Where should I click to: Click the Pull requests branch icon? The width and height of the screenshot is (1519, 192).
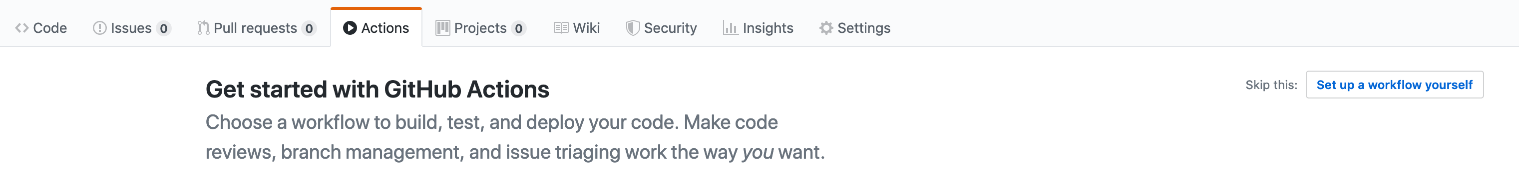coord(203,28)
